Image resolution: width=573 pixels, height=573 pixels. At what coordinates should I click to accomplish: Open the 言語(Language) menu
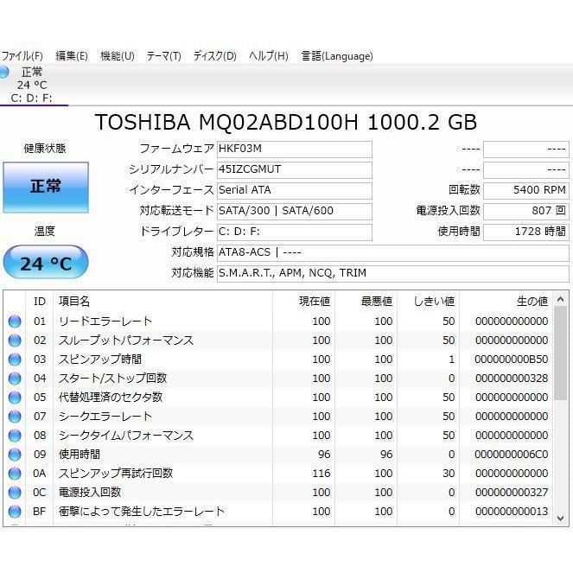pyautogui.click(x=337, y=56)
